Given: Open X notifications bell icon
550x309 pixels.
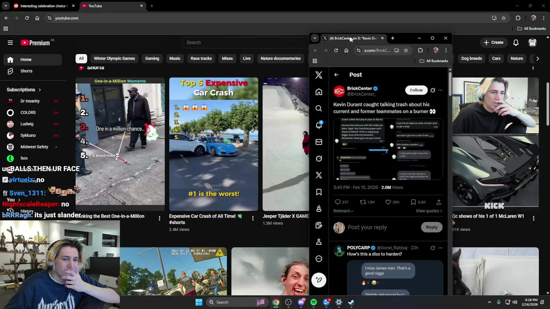Looking at the screenshot, I should pyautogui.click(x=319, y=125).
